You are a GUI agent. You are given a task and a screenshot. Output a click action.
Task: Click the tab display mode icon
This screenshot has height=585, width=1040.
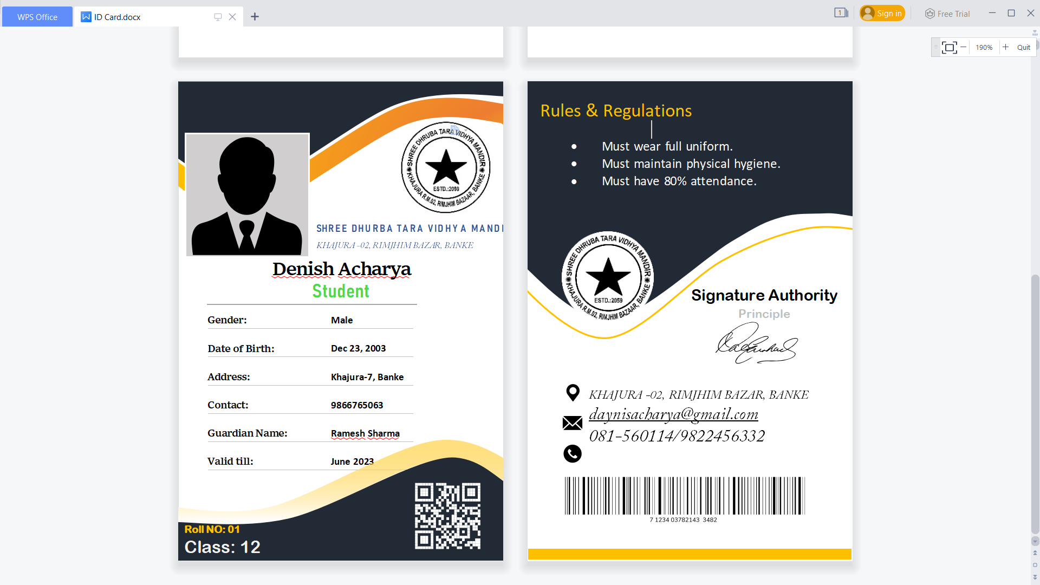click(218, 17)
